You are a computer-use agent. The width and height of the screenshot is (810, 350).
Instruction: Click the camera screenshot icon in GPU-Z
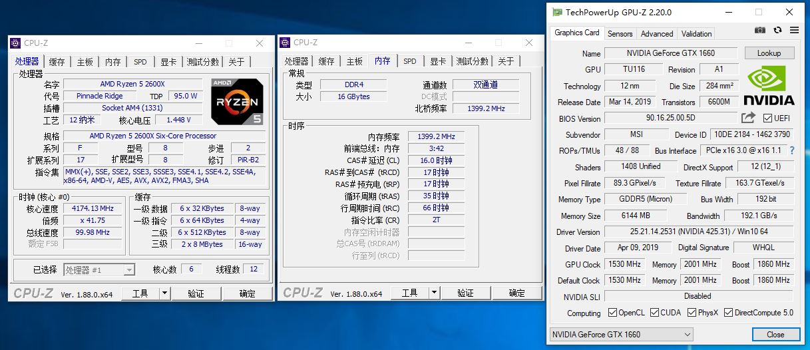coord(759,30)
